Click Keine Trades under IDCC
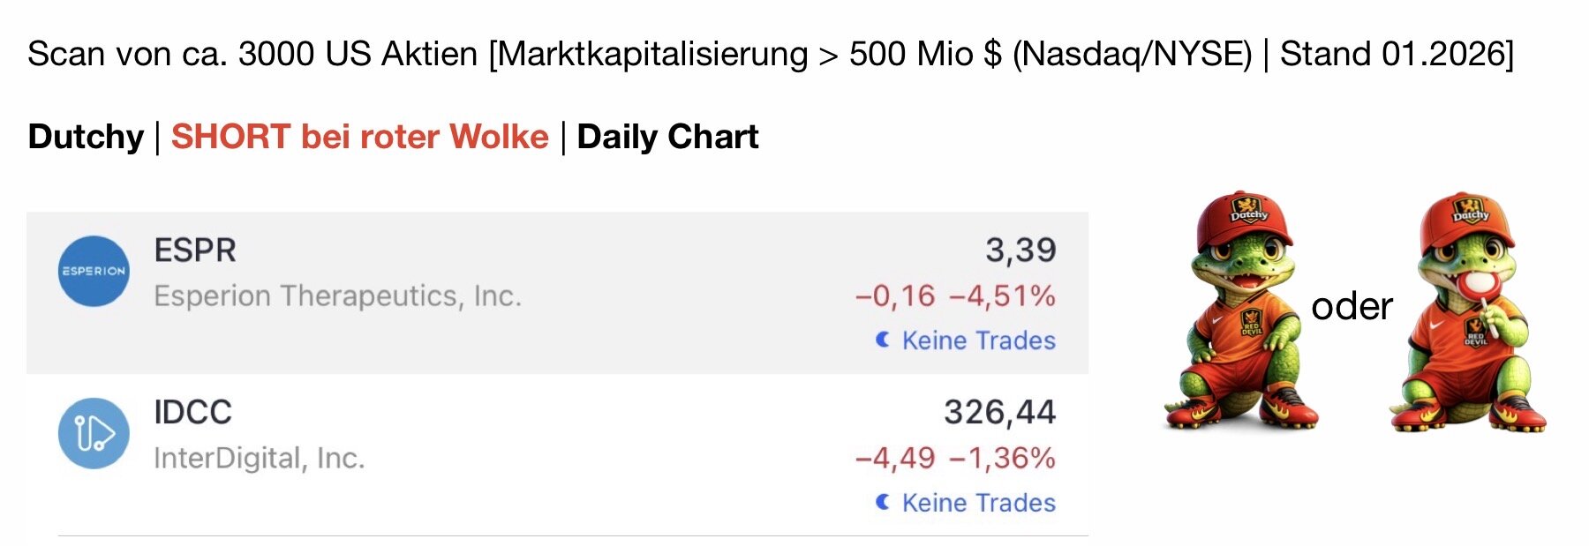 click(978, 503)
